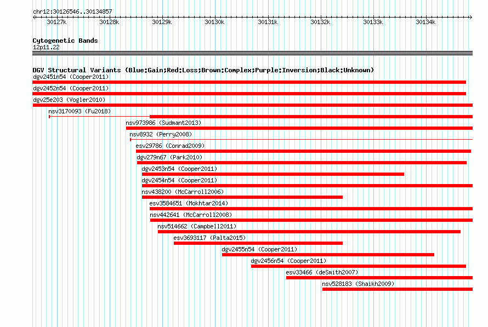Viewport: 488px width, 327px height.
Task: Open the nsv973986 (Sudmant2013) label
Action: [x=163, y=123]
